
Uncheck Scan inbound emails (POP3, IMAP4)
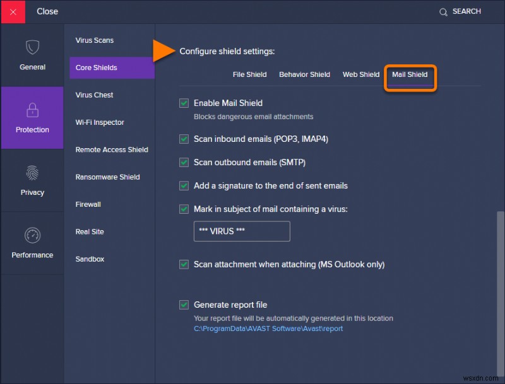click(184, 139)
